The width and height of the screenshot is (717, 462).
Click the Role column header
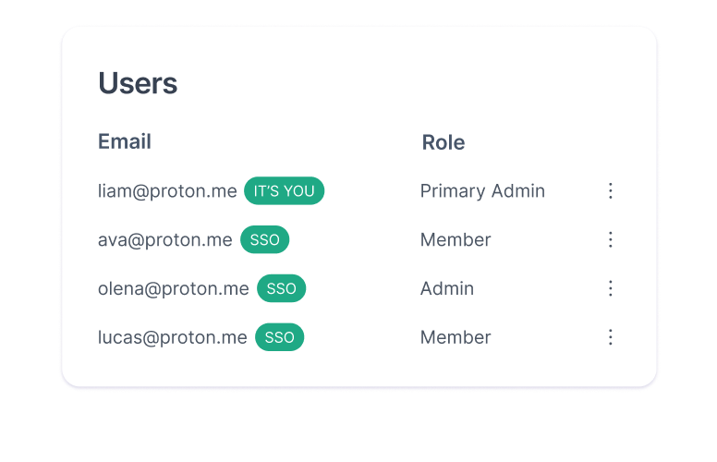(443, 142)
